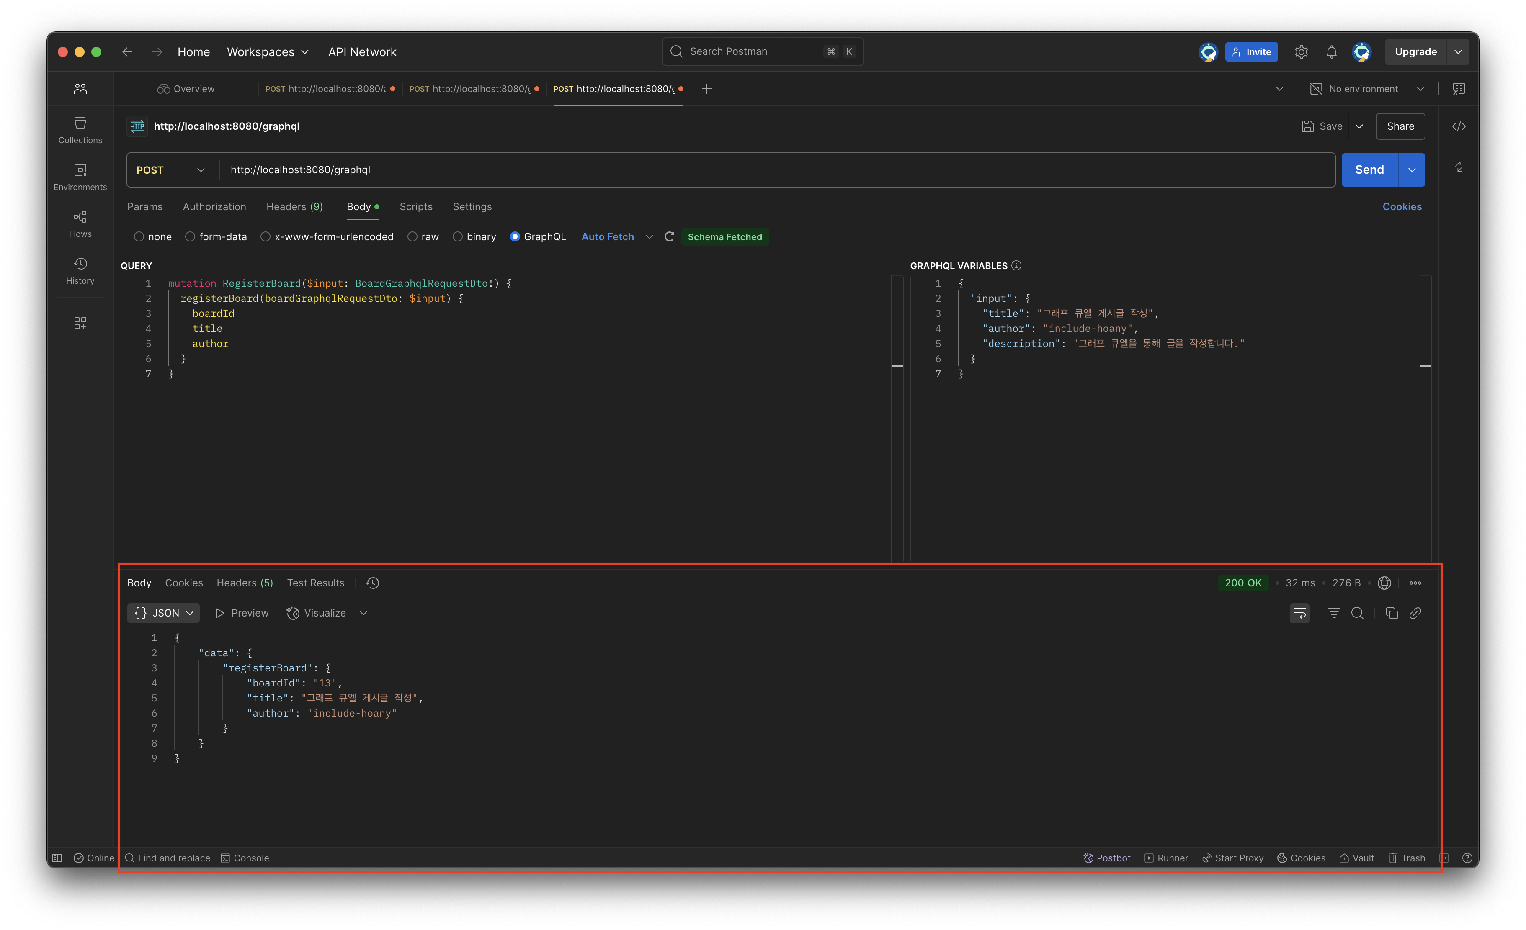Select the form-data radio option

click(x=190, y=236)
